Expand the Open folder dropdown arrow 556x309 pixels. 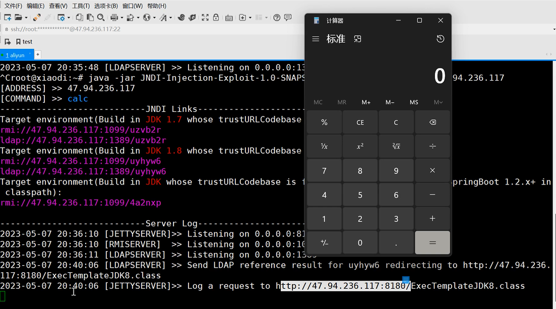click(26, 18)
